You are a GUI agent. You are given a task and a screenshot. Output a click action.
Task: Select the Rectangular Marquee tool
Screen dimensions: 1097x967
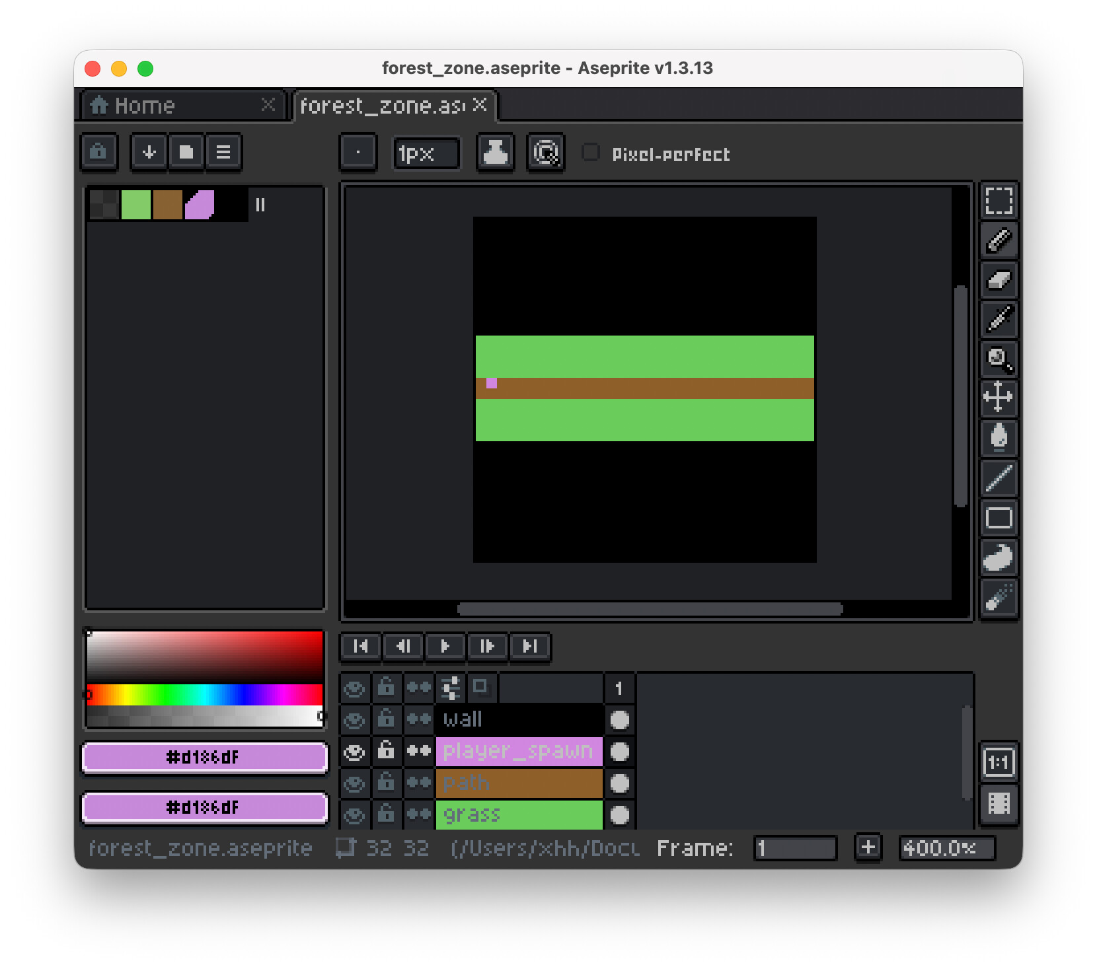pyautogui.click(x=999, y=201)
